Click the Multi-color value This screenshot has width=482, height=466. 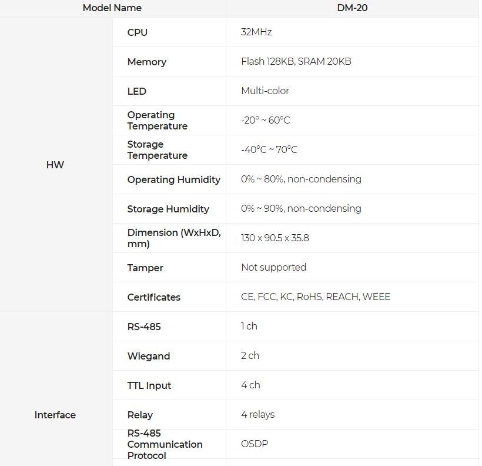[265, 91]
